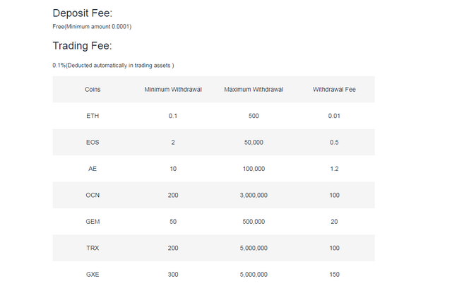Select the Withdrawal Fee column header
The height and width of the screenshot is (286, 452).
[x=334, y=90]
